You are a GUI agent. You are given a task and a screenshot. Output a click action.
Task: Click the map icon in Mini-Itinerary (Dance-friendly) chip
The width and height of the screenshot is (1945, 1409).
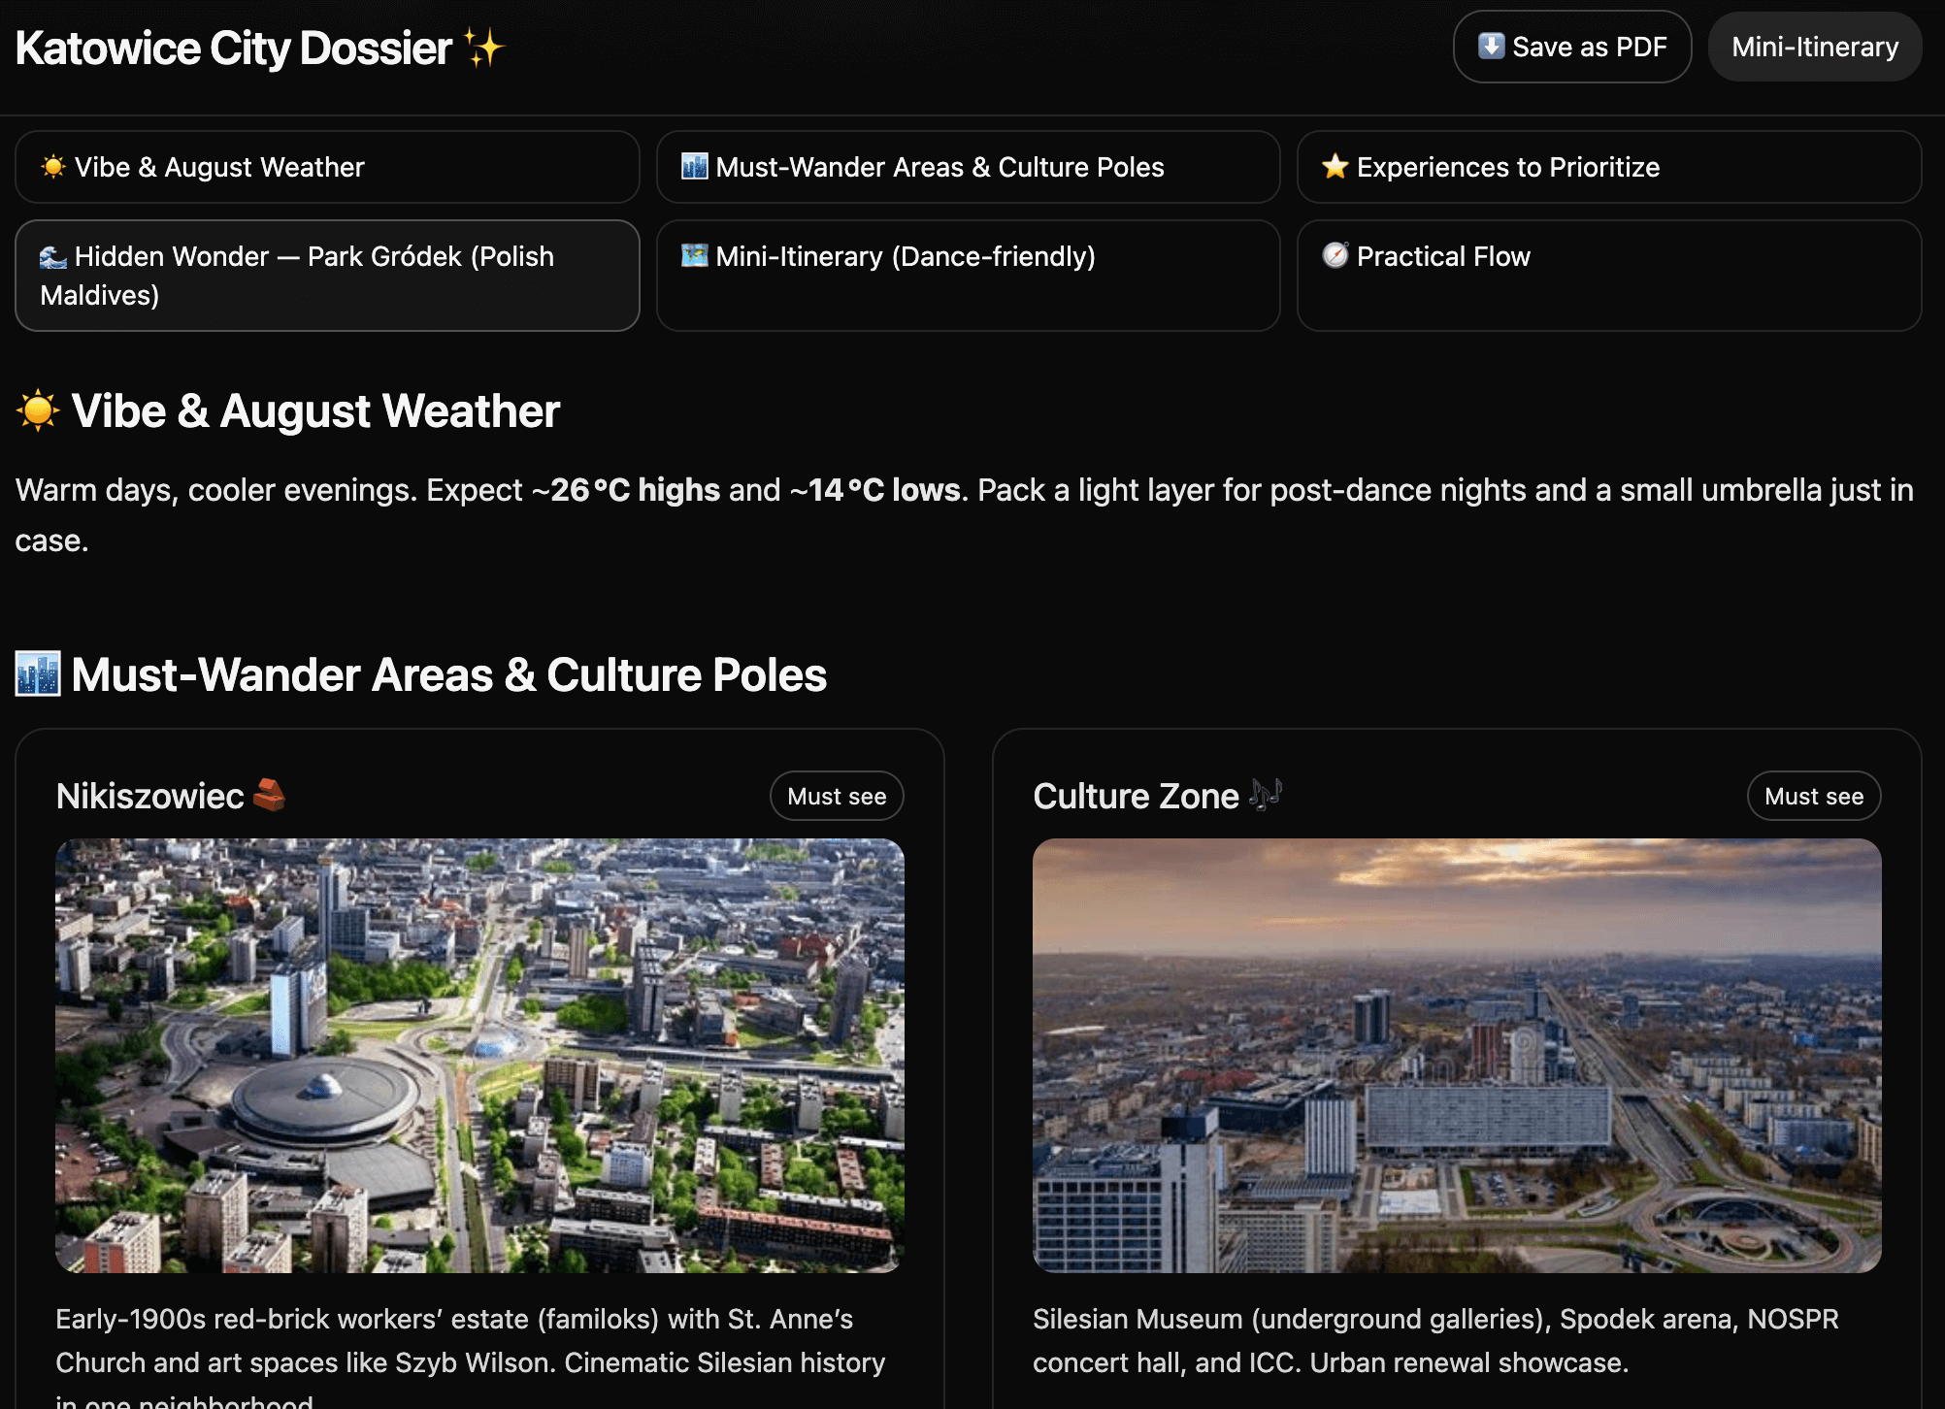pos(695,256)
